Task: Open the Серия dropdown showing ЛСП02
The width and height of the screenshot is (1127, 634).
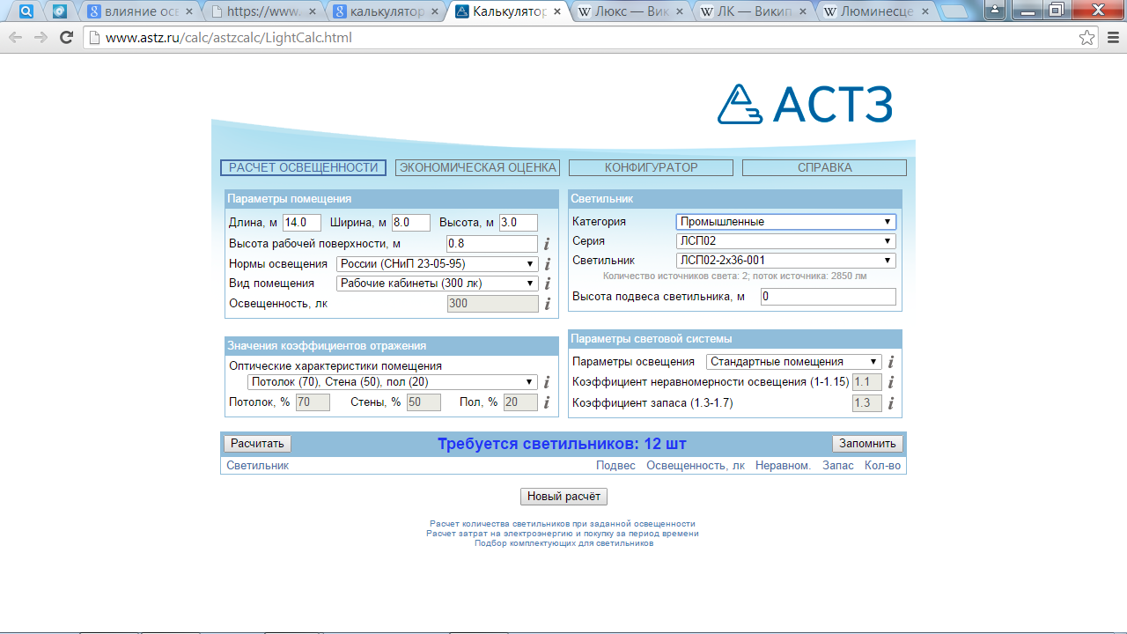Action: tap(786, 241)
